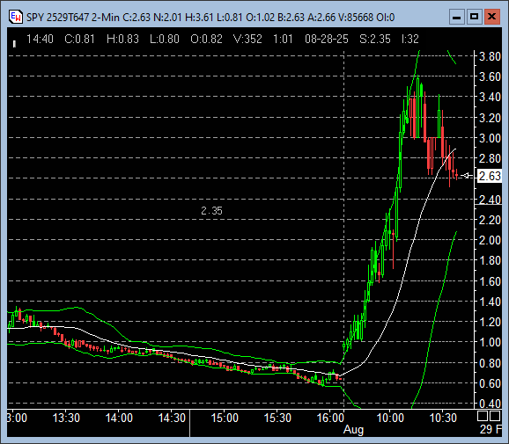Close the SPY chart window
The width and height of the screenshot is (509, 444).
point(491,17)
